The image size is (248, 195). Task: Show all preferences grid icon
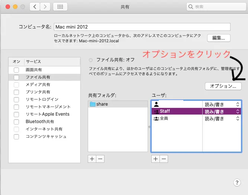tap(60, 7)
